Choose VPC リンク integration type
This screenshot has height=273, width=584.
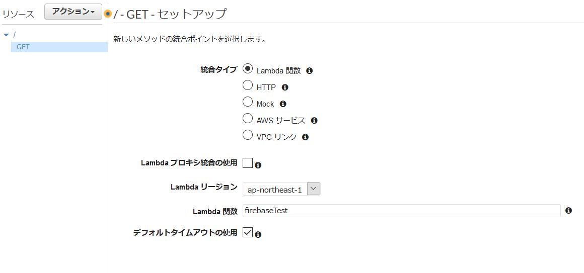pos(248,135)
